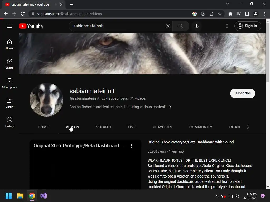This screenshot has width=270, height=202.
Task: Open featured video's three-dot options
Action: [x=131, y=146]
